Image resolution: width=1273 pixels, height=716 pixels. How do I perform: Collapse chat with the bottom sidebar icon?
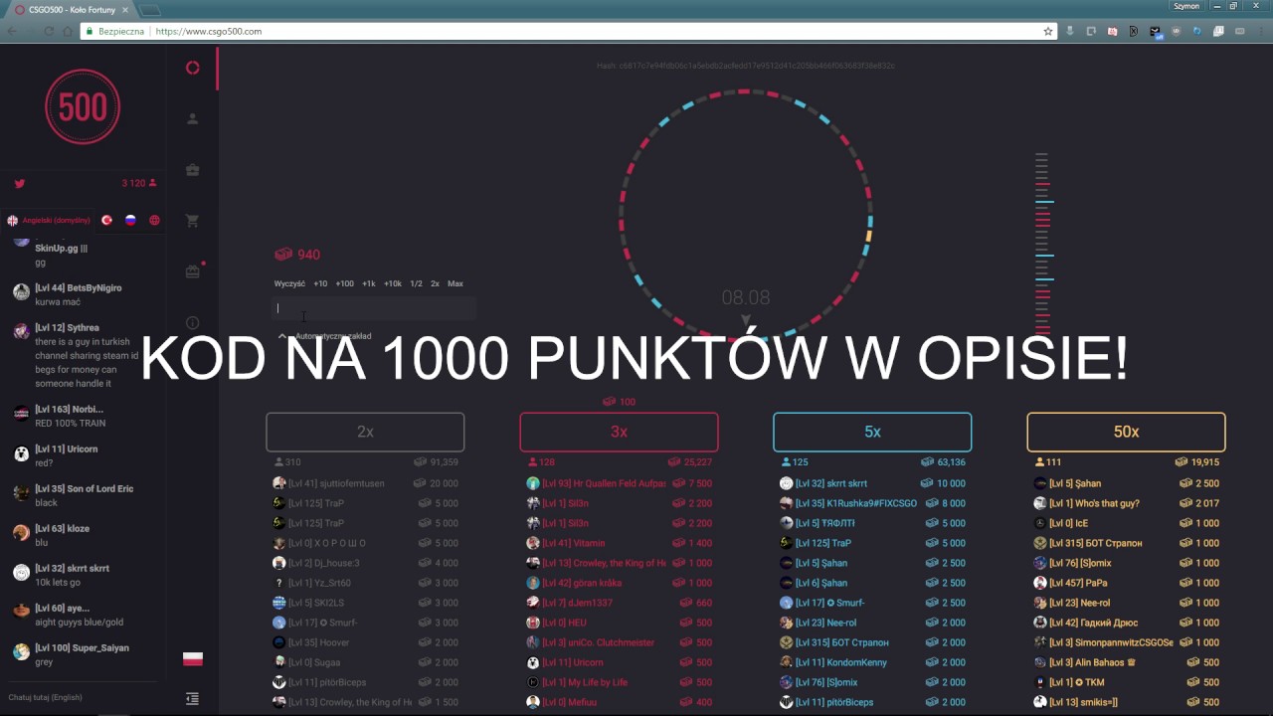pos(193,699)
